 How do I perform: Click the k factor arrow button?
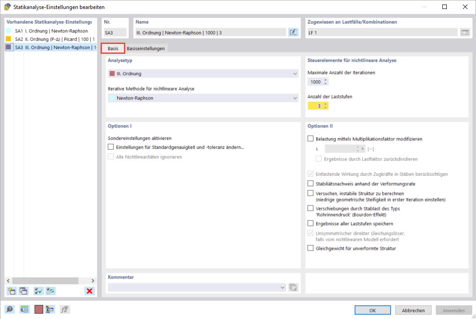(362, 149)
